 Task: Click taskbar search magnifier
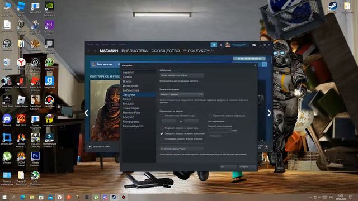pos(13,197)
